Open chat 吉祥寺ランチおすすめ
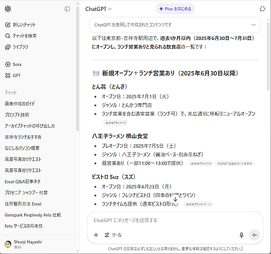Viewport: 271px width, 254px height. pyautogui.click(x=23, y=137)
